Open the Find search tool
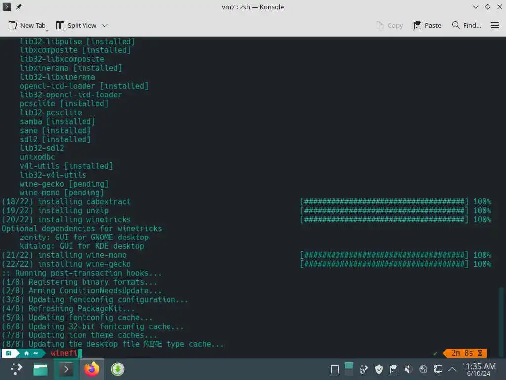506x380 pixels. pos(466,25)
